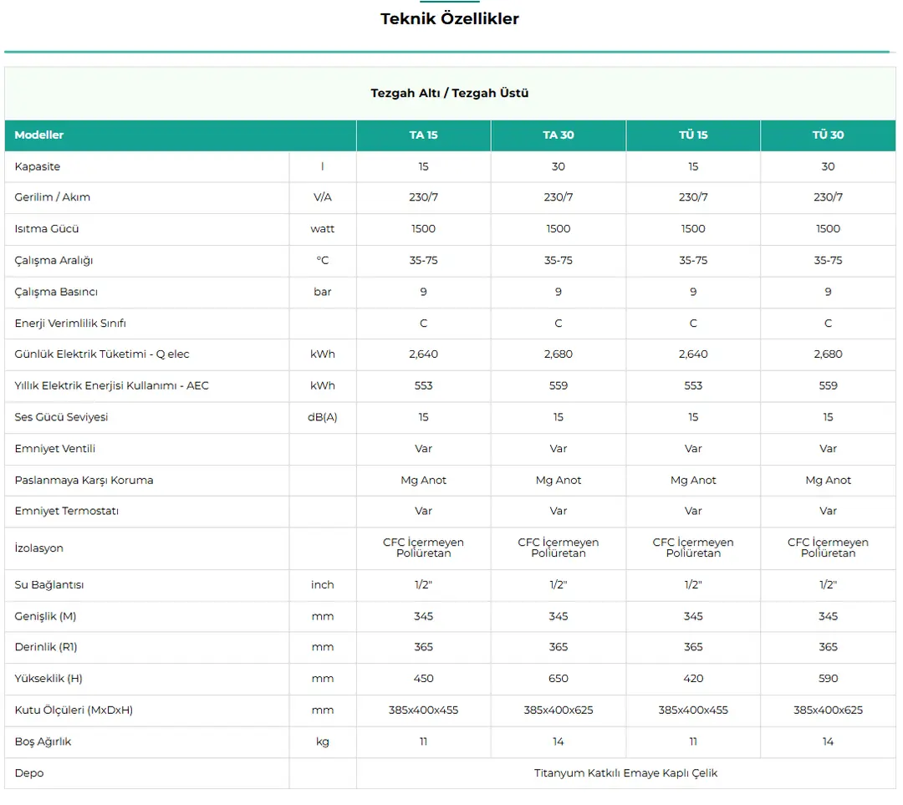The width and height of the screenshot is (903, 805).
Task: Click the Gerilim / Akım row label
Action: pos(52,197)
